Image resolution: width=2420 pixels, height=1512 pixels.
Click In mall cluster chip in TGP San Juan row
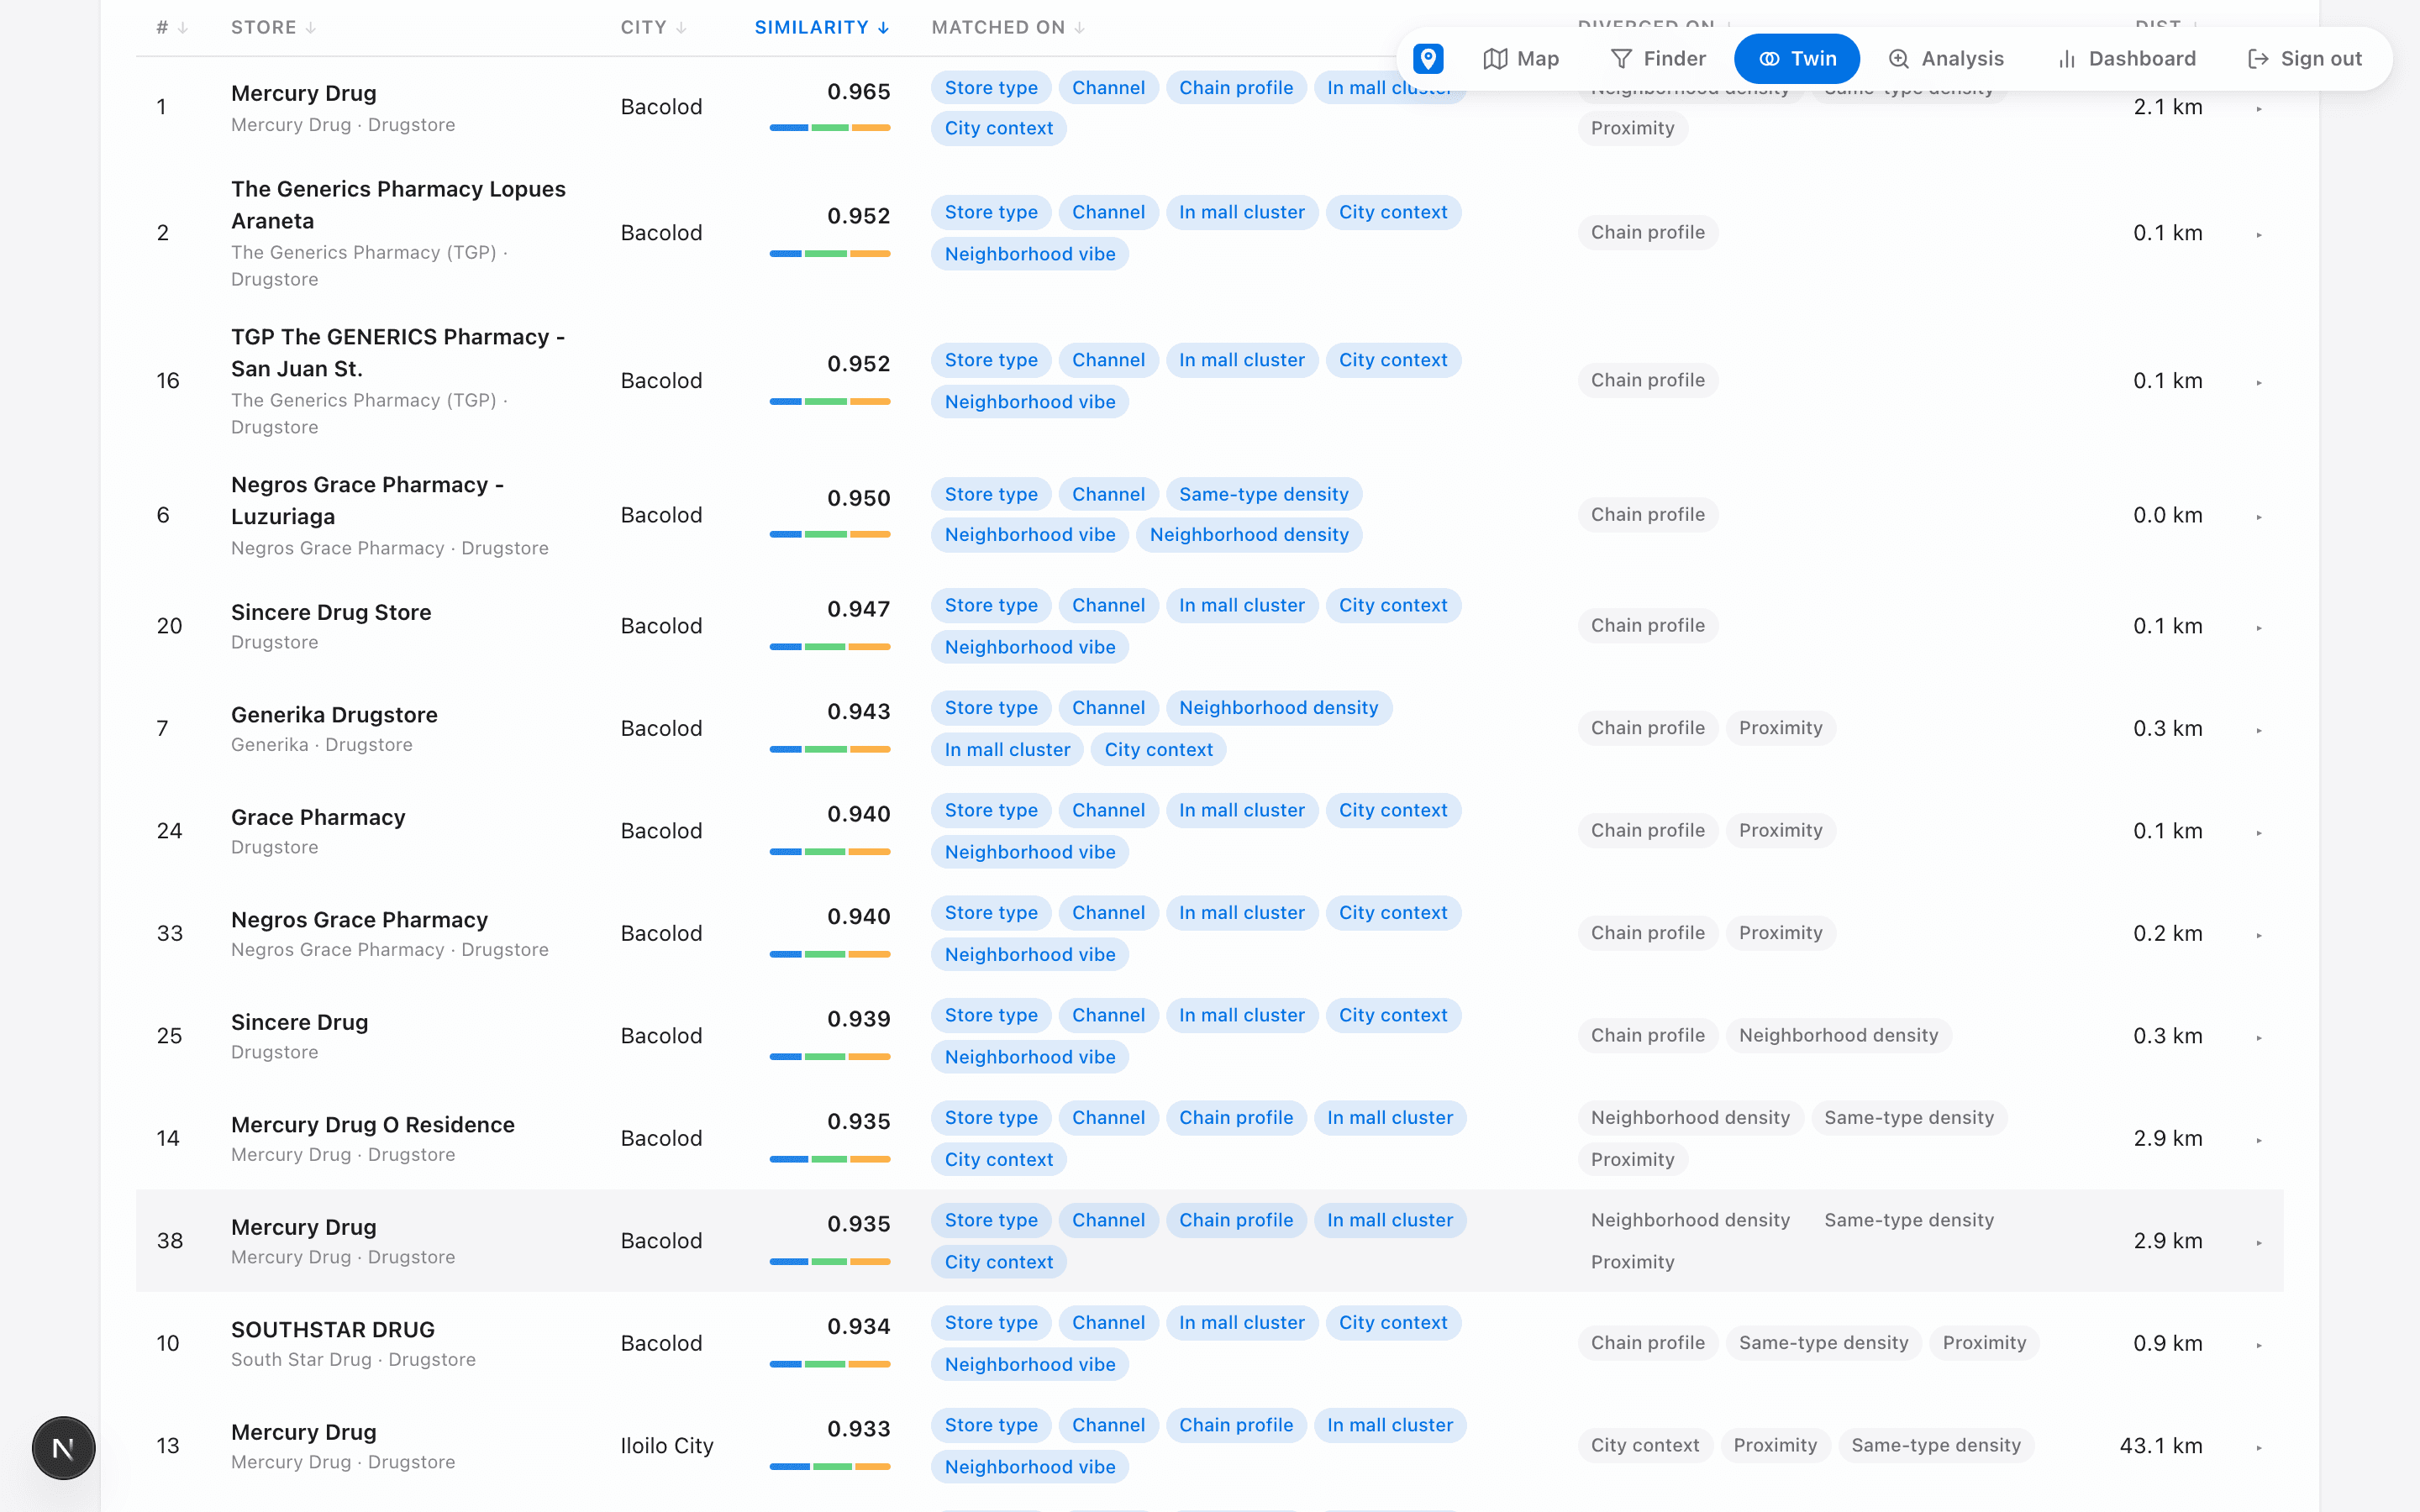tap(1242, 360)
